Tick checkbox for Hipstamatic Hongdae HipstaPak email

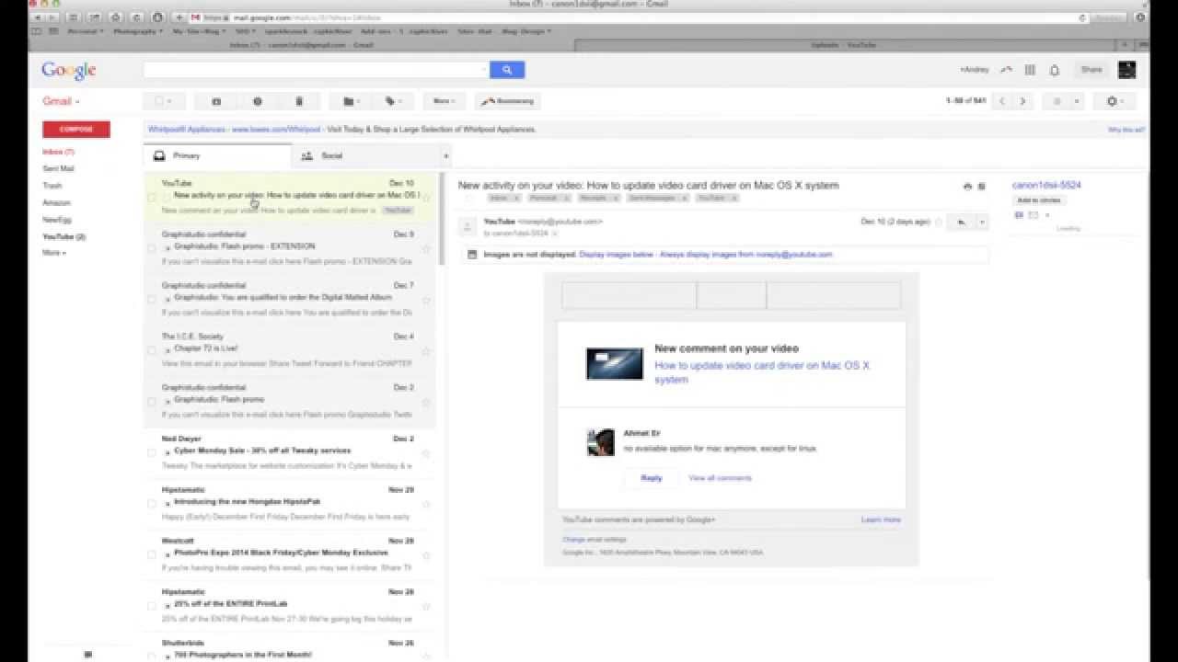tap(152, 503)
